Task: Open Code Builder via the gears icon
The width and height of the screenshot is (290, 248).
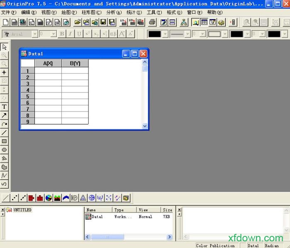Action: click(x=221, y=22)
